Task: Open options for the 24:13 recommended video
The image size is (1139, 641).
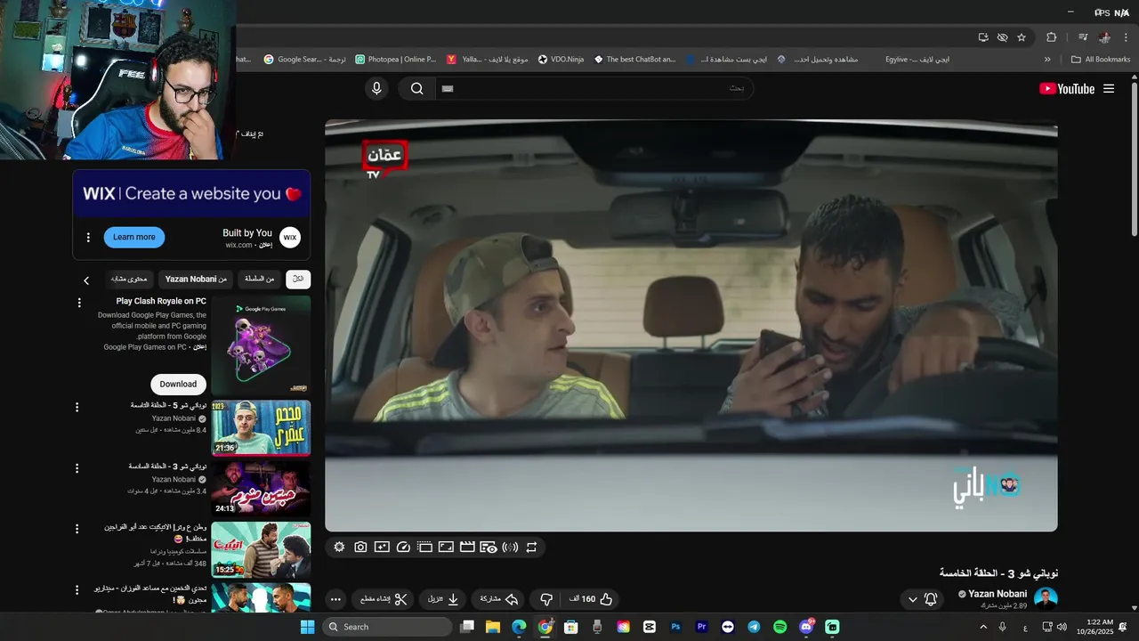Action: [77, 467]
